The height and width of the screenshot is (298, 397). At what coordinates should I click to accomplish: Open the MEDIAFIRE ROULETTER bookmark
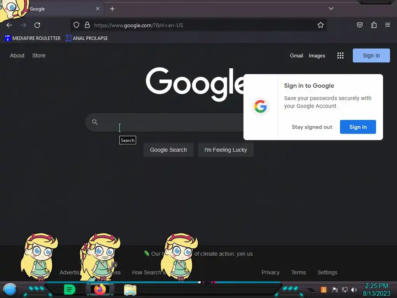33,38
